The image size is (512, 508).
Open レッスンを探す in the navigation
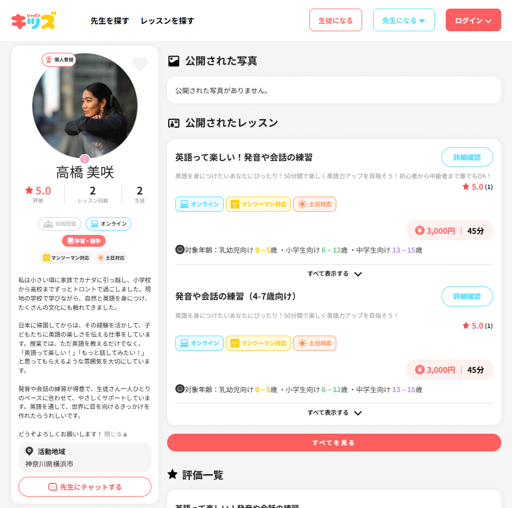click(x=168, y=21)
